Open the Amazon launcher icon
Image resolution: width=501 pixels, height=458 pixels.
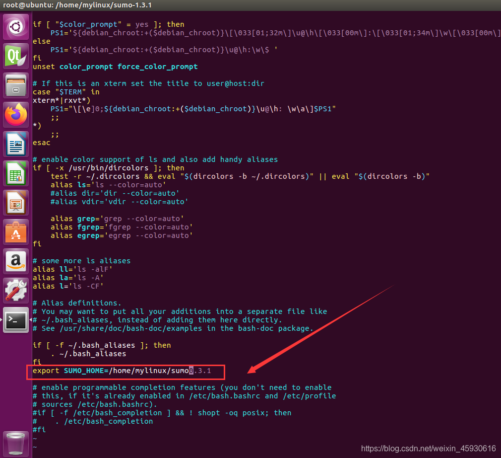click(16, 261)
